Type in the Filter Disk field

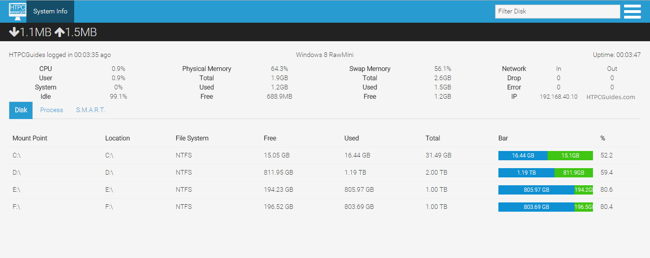point(557,12)
